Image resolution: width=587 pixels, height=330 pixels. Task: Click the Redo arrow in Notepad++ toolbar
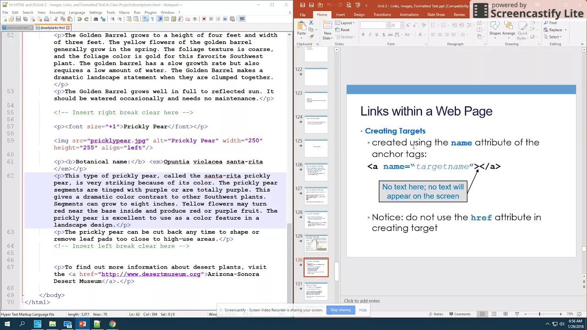point(86,19)
